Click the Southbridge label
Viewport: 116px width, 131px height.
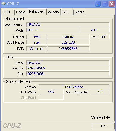point(15,42)
